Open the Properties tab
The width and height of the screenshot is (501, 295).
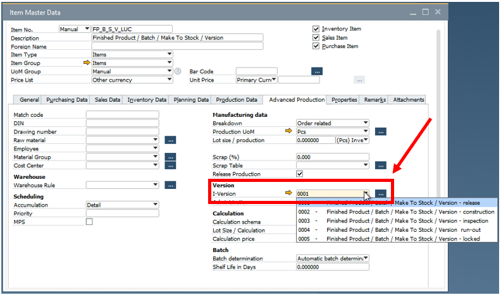(x=344, y=100)
